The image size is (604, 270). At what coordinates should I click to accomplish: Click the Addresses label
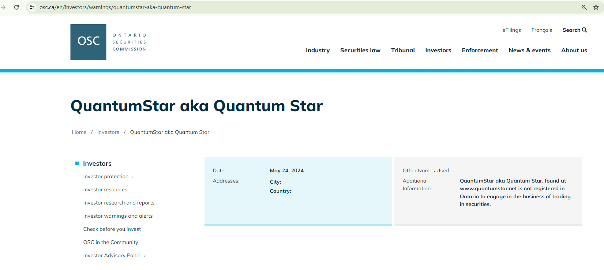[x=226, y=181]
